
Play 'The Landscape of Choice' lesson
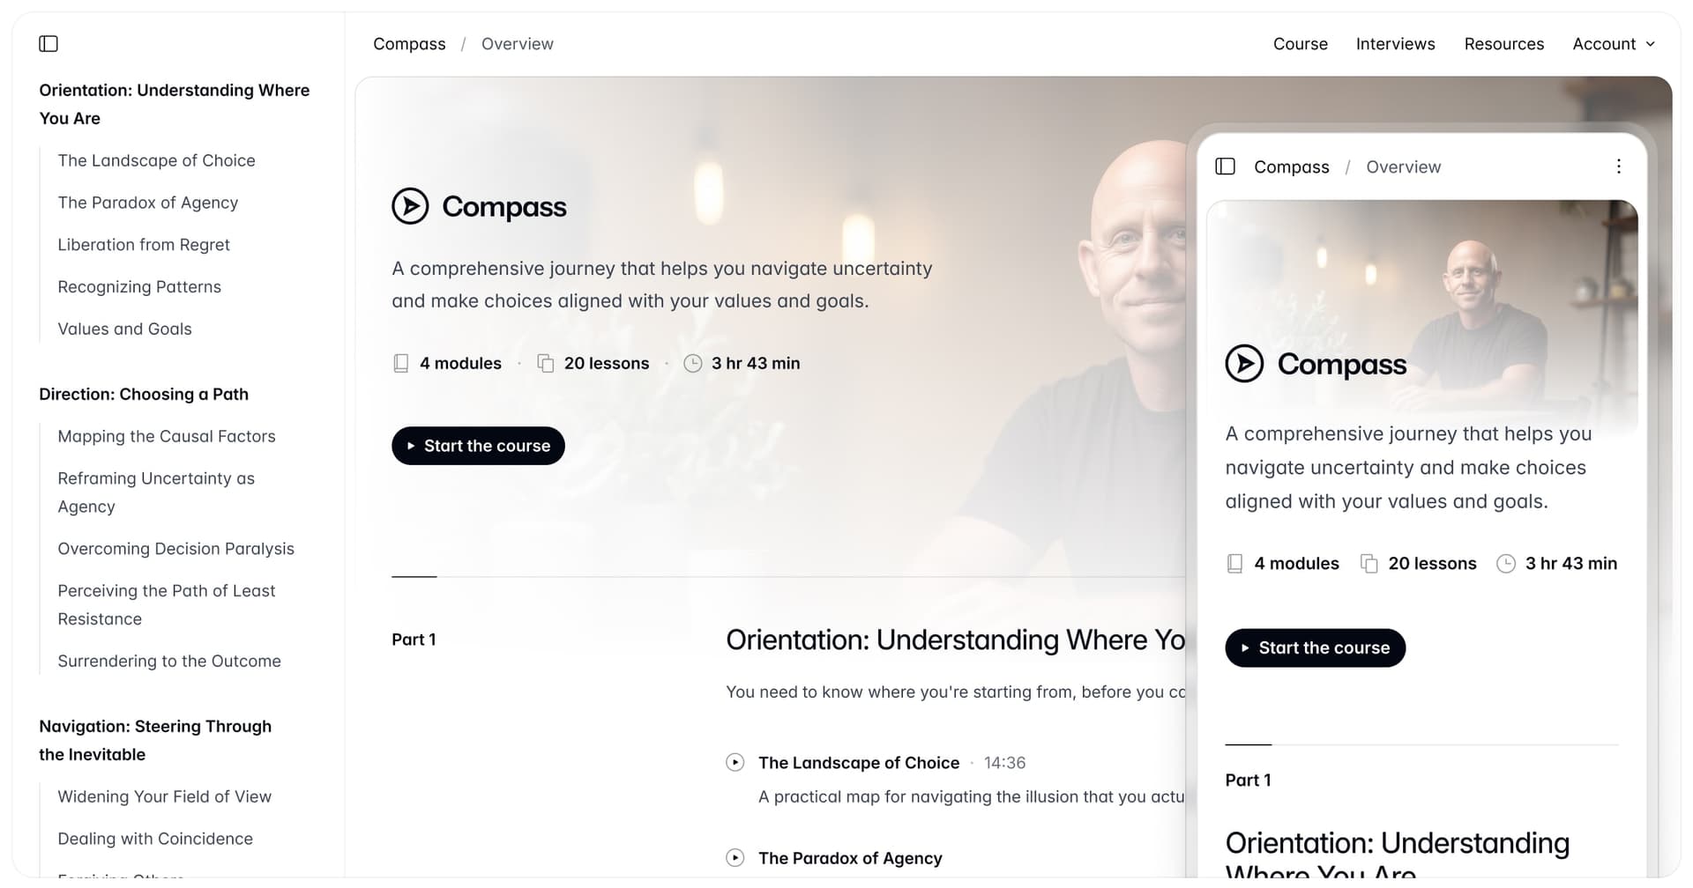(735, 762)
